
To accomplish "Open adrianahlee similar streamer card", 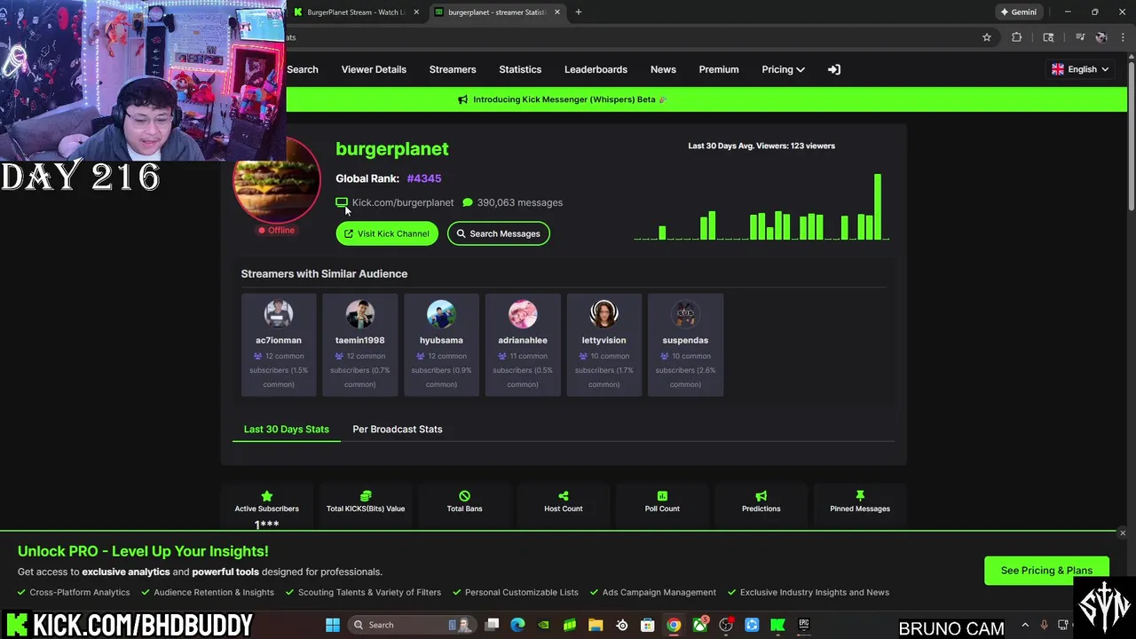I will point(523,344).
